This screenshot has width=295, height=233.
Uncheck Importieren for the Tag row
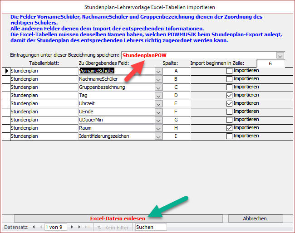[229, 95]
